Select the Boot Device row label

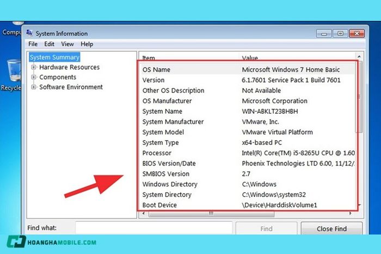(159, 205)
